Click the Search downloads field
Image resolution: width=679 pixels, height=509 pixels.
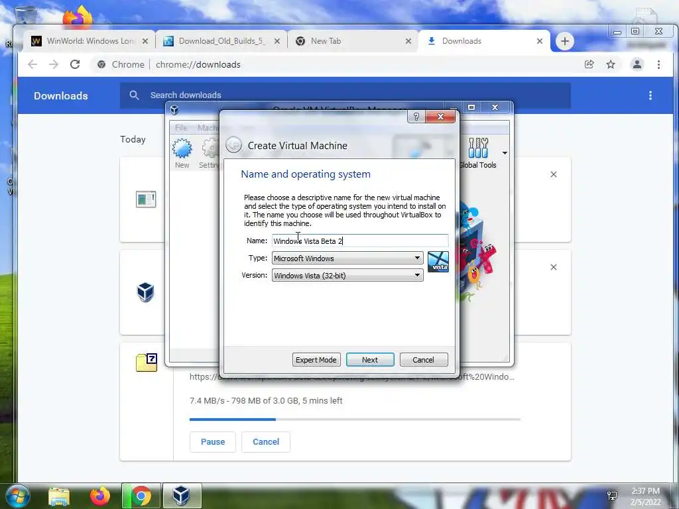(x=345, y=95)
